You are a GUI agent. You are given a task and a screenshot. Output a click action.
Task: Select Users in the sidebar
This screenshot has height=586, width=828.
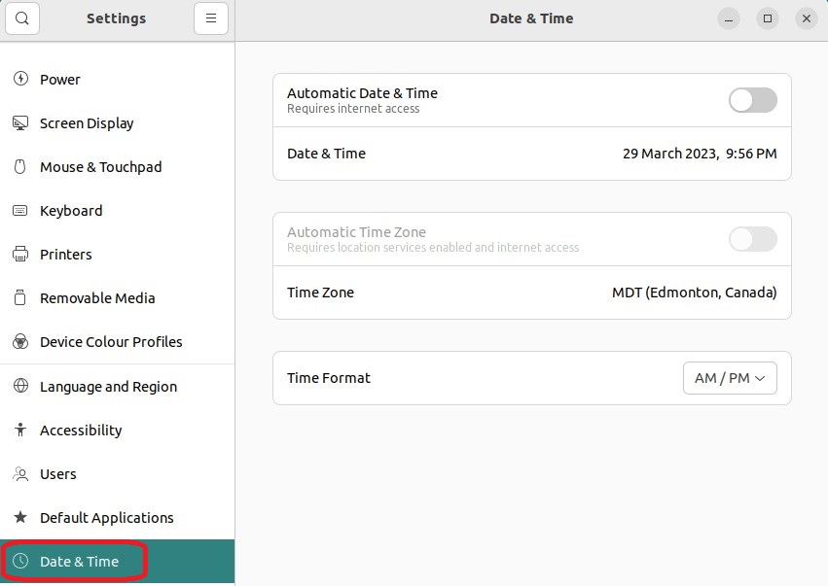(x=57, y=474)
